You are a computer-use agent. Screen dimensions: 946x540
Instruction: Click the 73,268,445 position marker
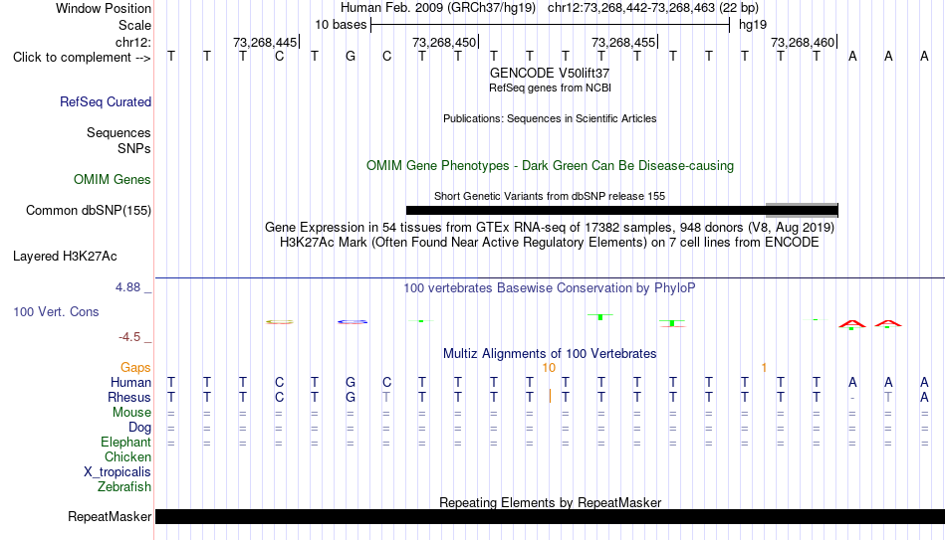pyautogui.click(x=266, y=43)
